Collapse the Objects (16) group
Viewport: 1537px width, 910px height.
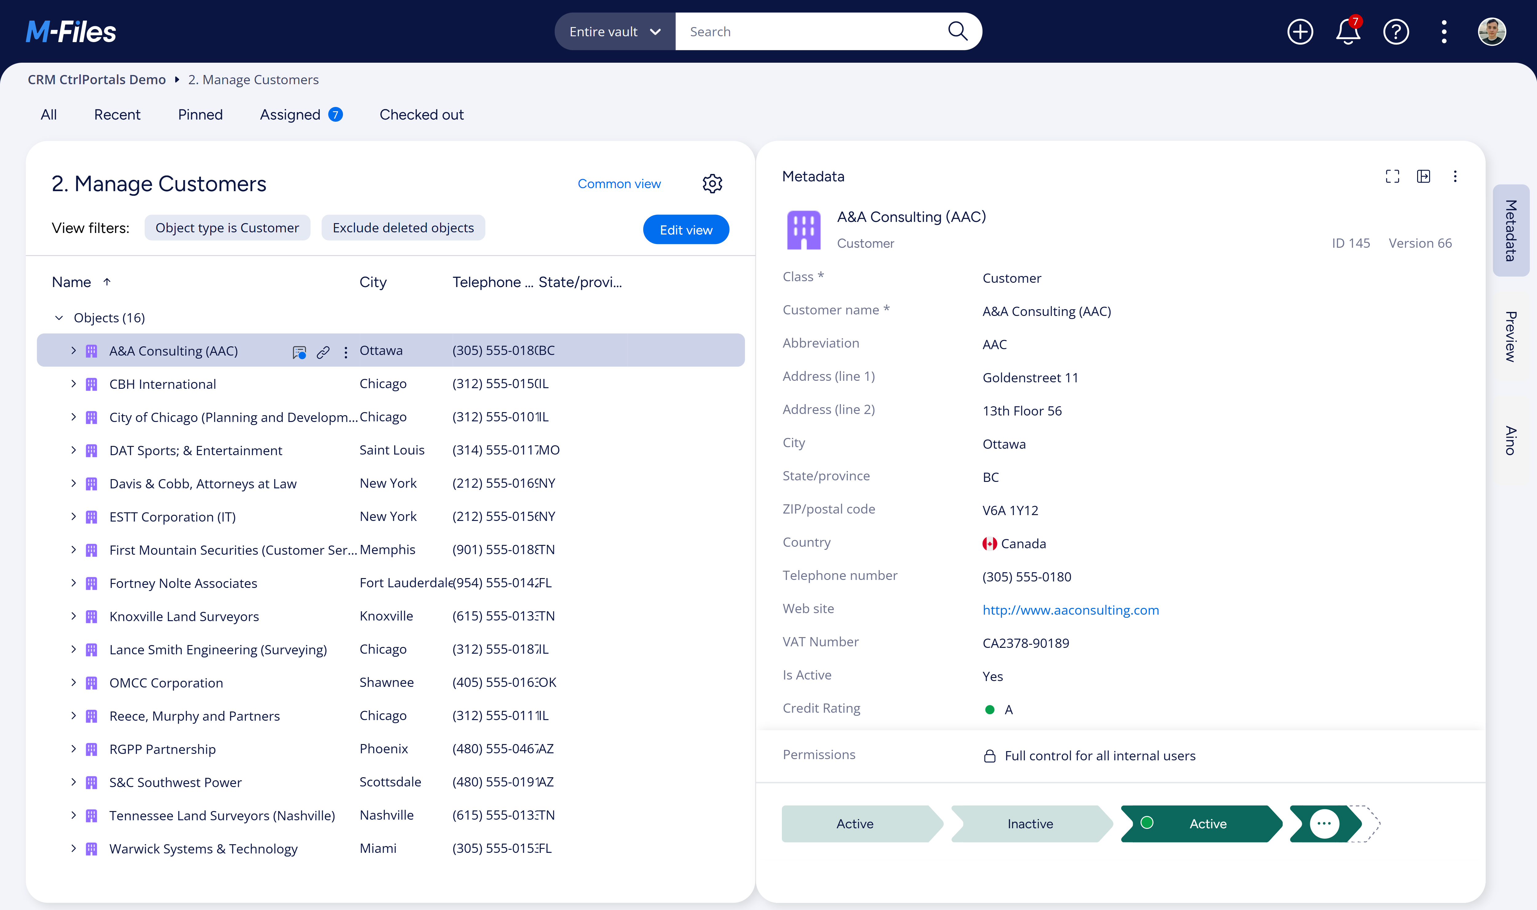pyautogui.click(x=59, y=318)
